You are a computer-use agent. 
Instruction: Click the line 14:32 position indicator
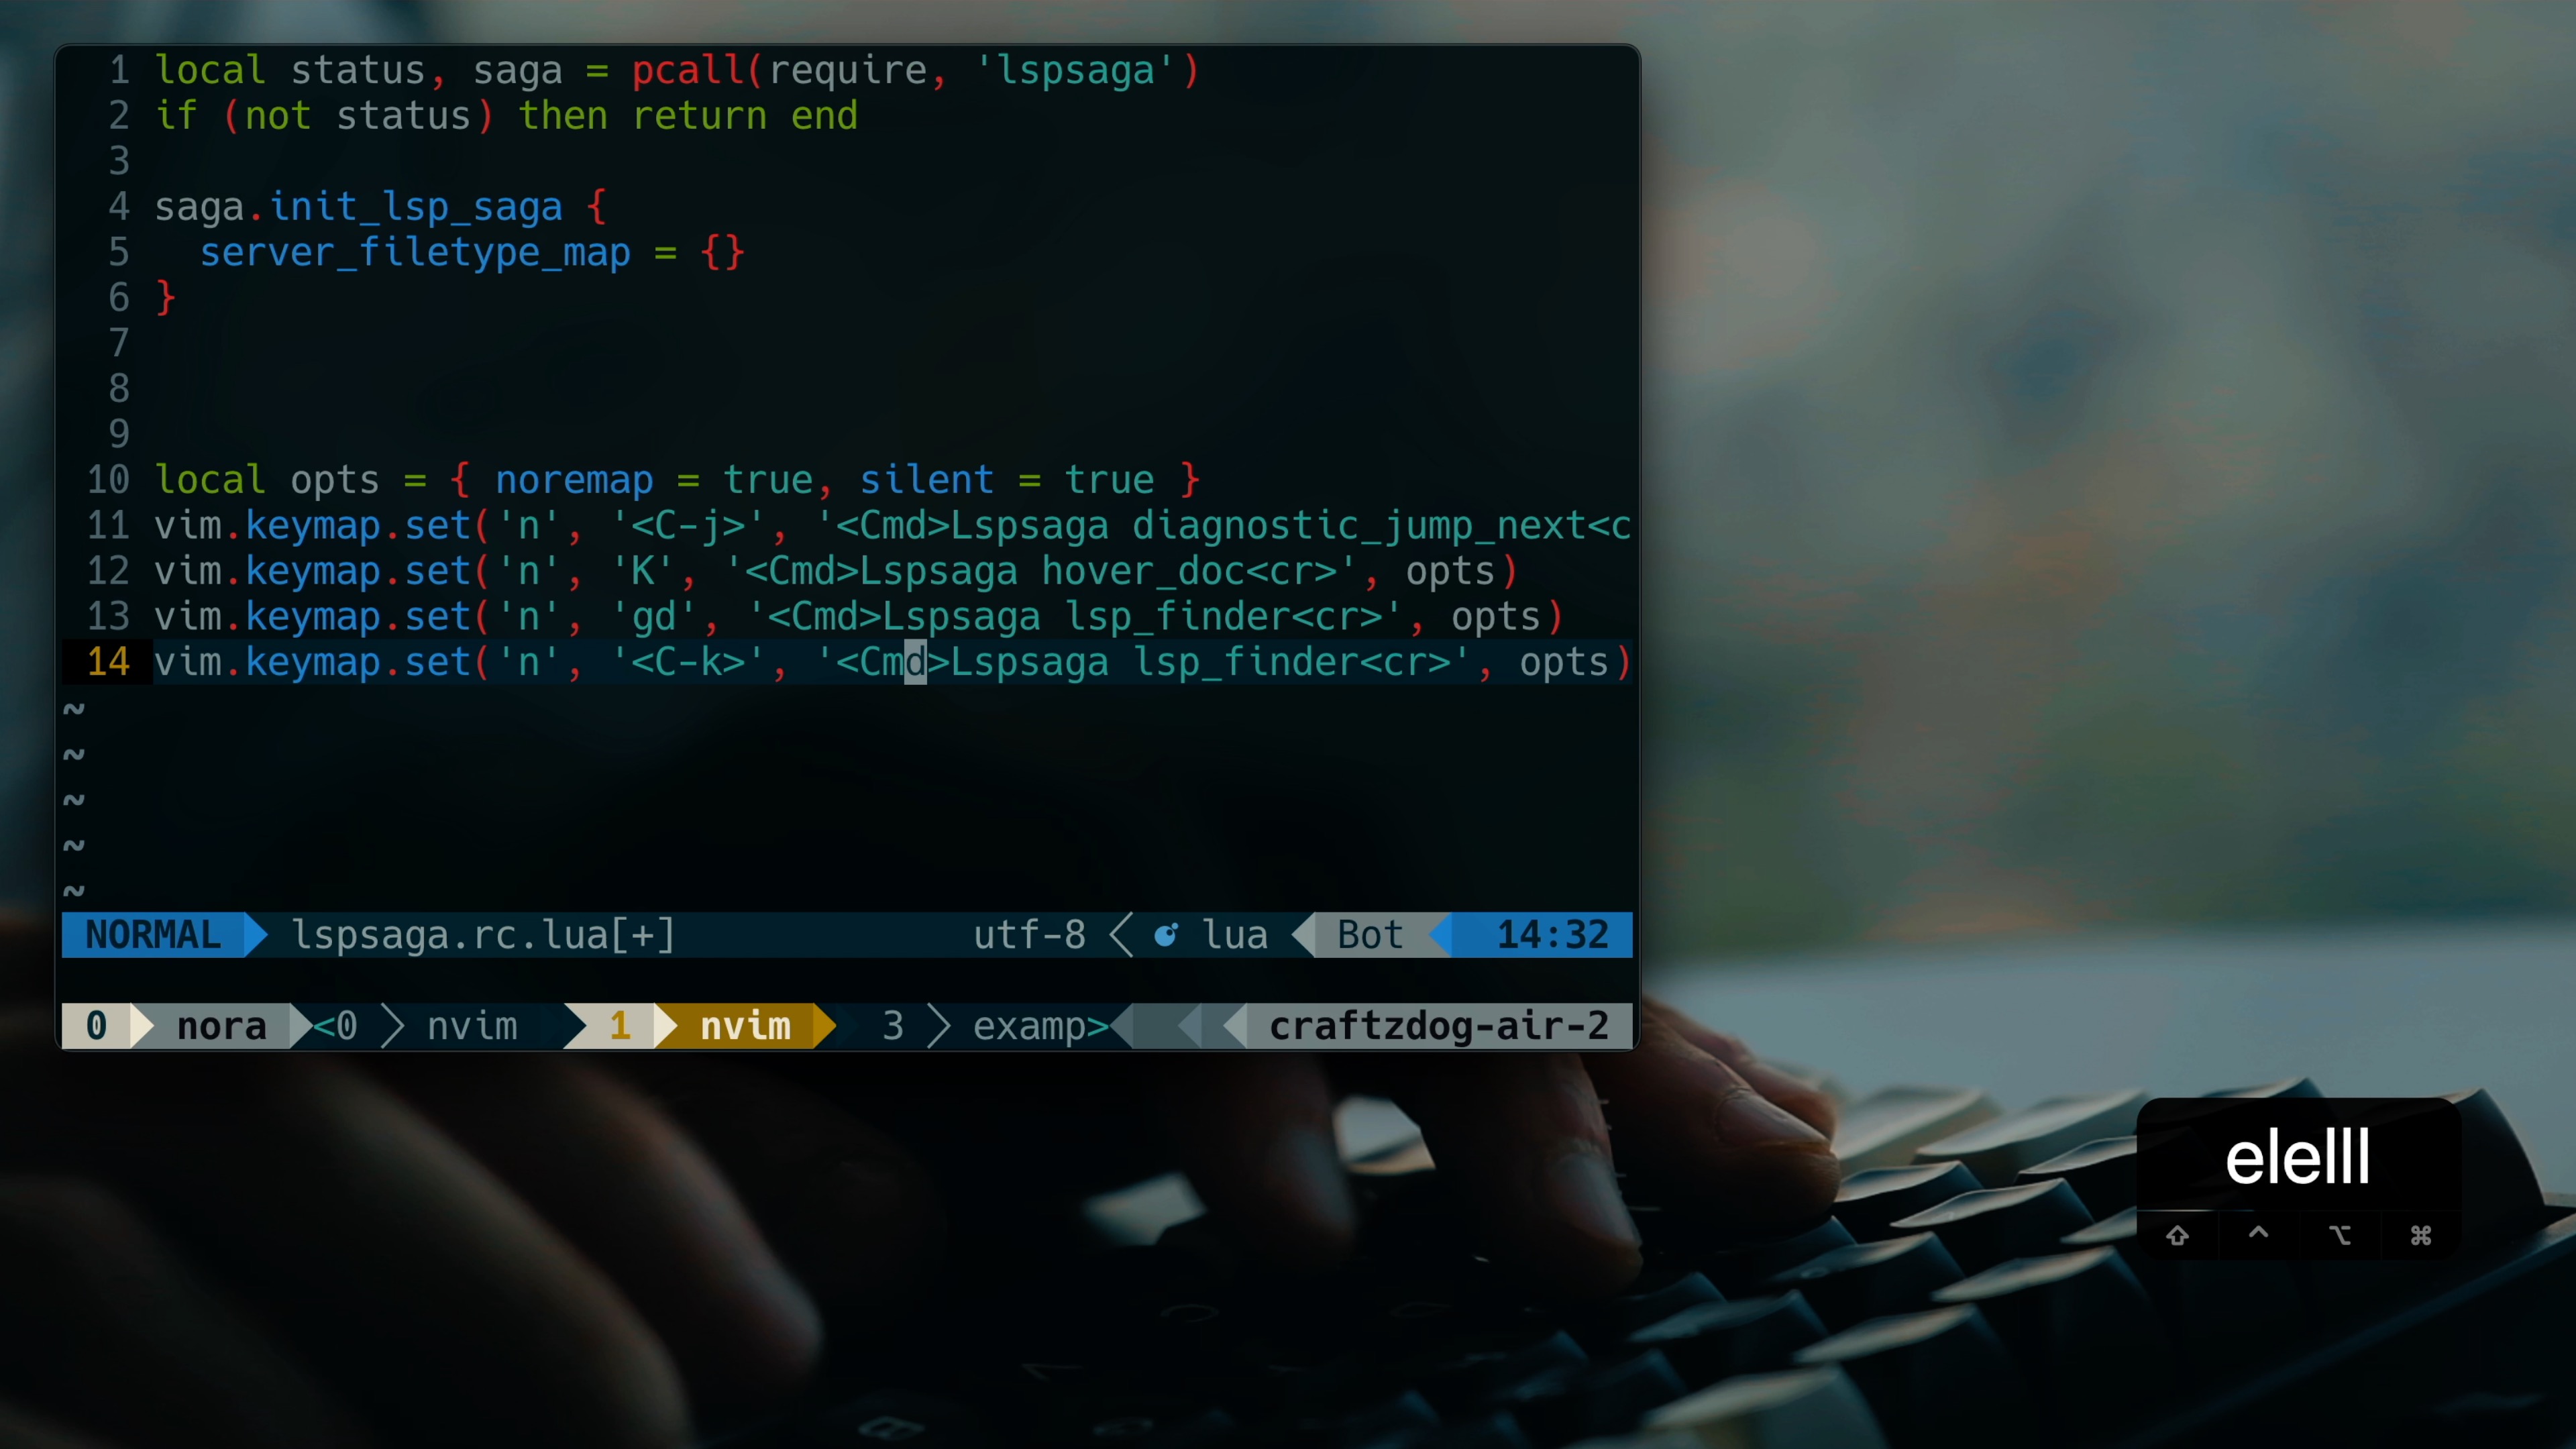pos(1554,934)
